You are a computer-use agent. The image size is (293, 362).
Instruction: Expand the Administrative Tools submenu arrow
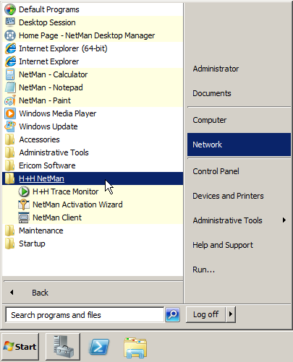(x=284, y=220)
